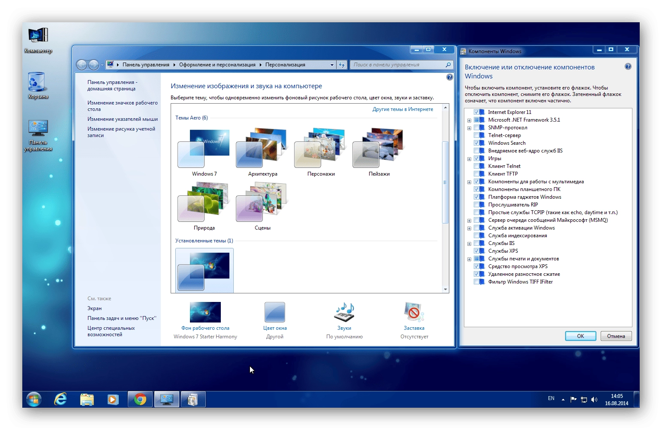Open the Звуки sounds icon
The image size is (662, 430).
pyautogui.click(x=344, y=312)
